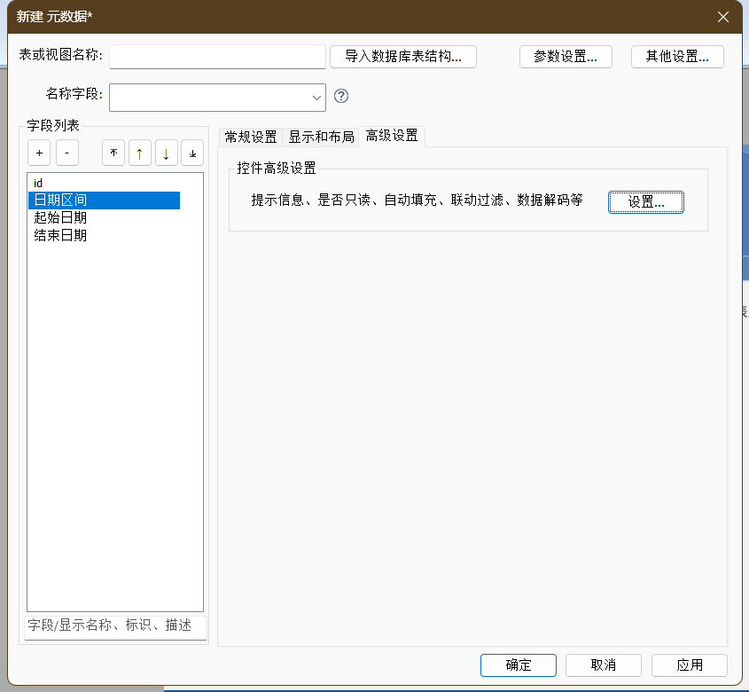The width and height of the screenshot is (749, 692).
Task: Click the help question mark icon
Action: click(x=341, y=96)
